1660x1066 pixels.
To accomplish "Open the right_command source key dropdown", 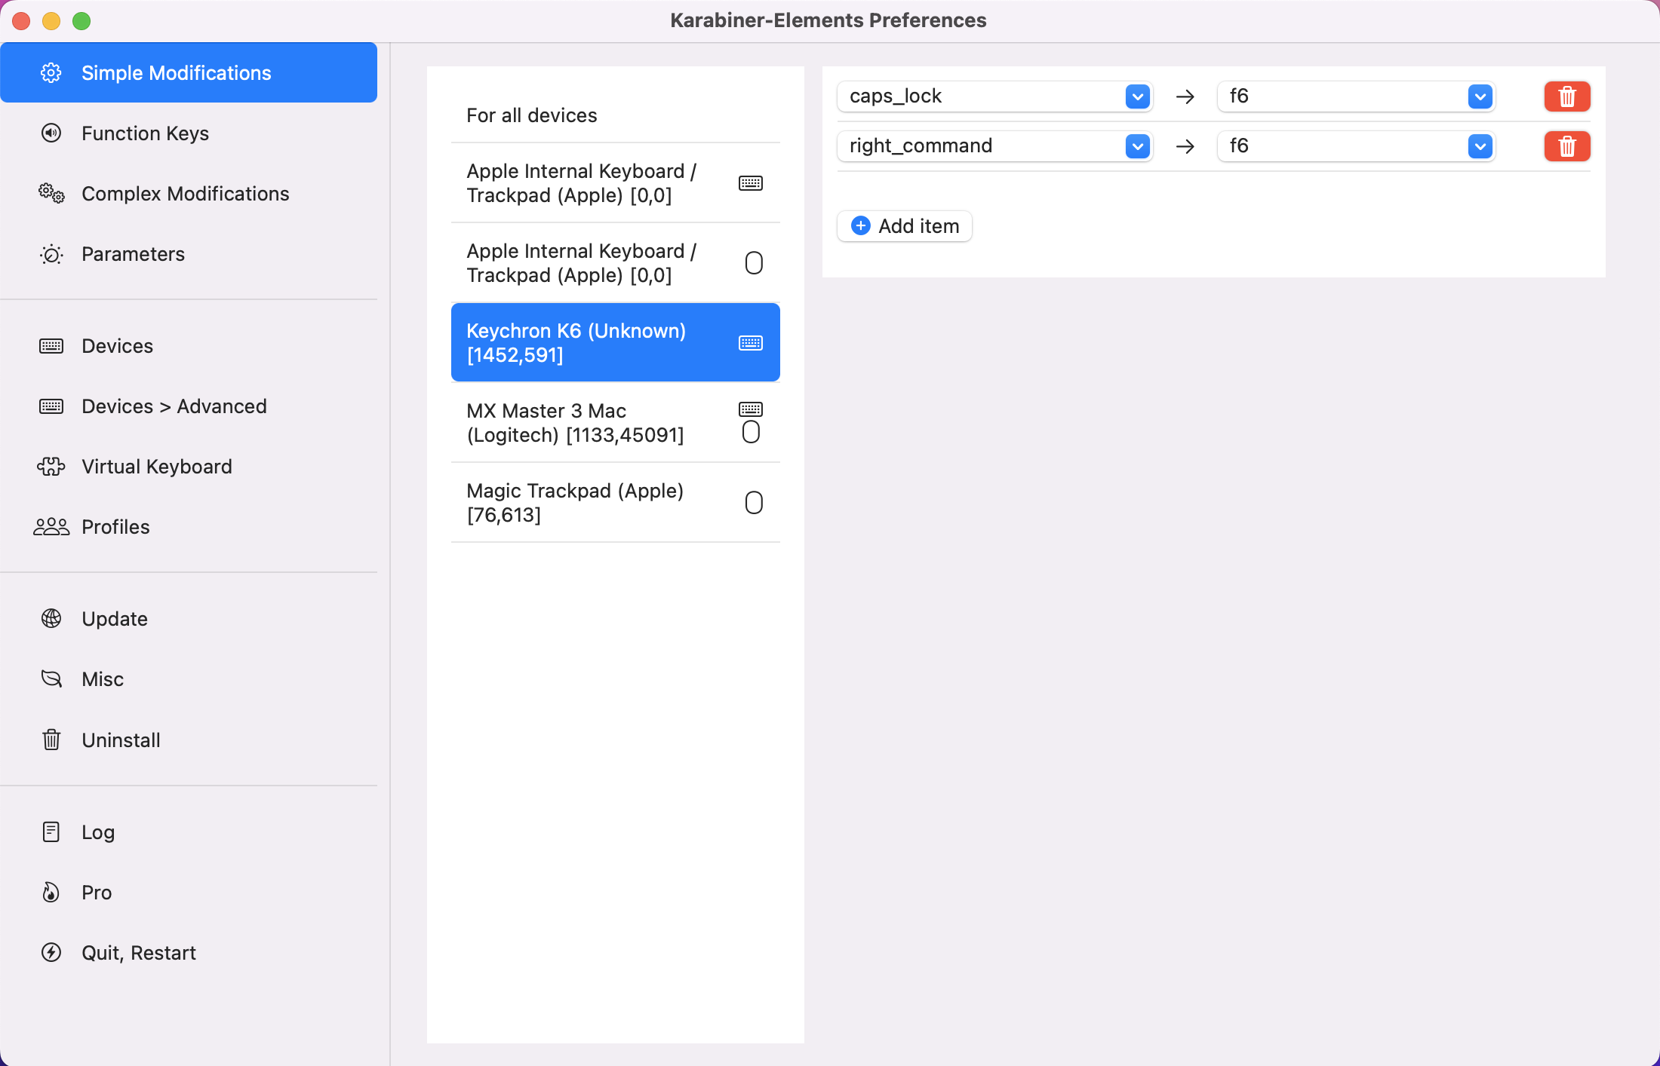I will (x=1137, y=146).
